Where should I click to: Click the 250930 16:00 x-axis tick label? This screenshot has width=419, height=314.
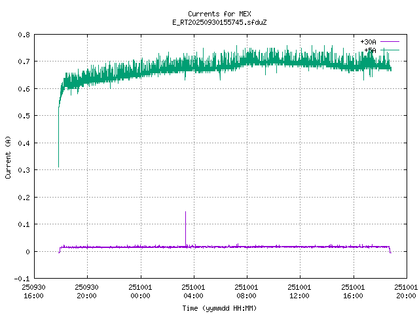33,290
